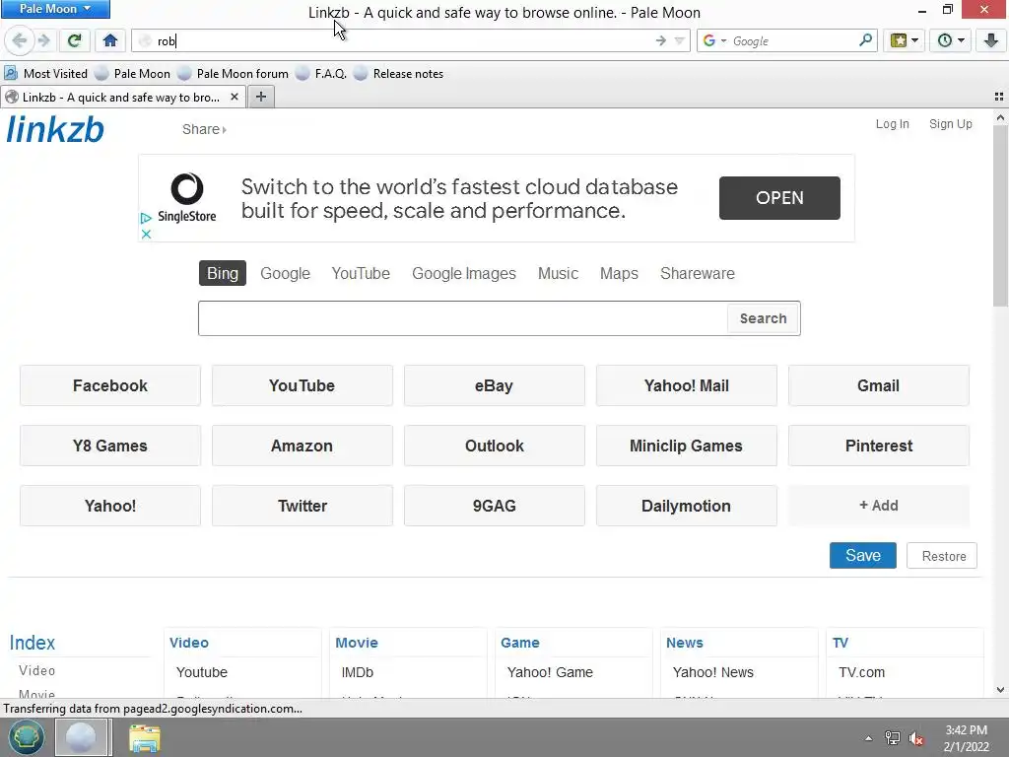Viewport: 1009px width, 757px height.
Task: Open the Twitter shortcut tile
Action: click(302, 506)
